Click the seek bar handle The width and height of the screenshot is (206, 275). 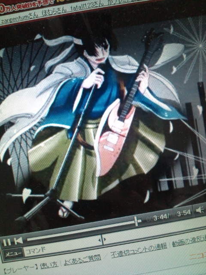(137, 222)
